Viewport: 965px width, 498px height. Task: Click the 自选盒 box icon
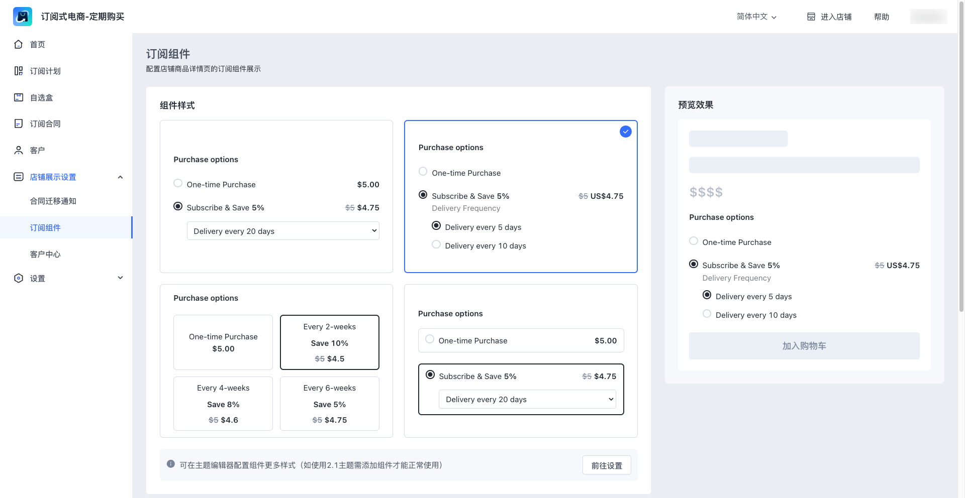(x=19, y=97)
